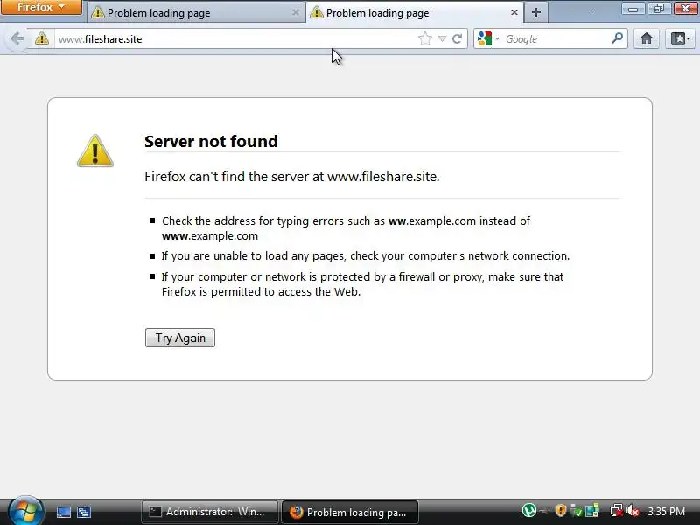Open the Windows Start orb
700x525 pixels.
26,511
